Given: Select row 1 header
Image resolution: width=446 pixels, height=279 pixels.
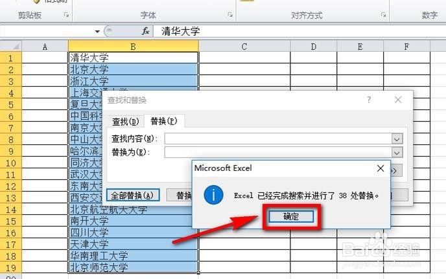Looking at the screenshot, I should [x=11, y=58].
